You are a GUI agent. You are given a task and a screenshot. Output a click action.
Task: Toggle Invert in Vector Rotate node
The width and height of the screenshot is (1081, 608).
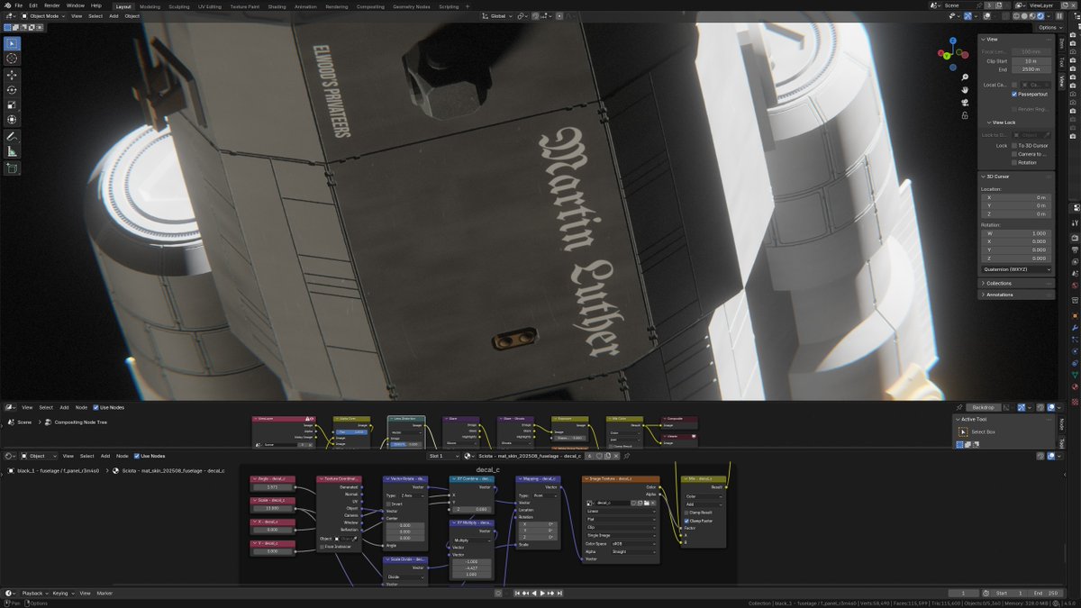tap(388, 504)
